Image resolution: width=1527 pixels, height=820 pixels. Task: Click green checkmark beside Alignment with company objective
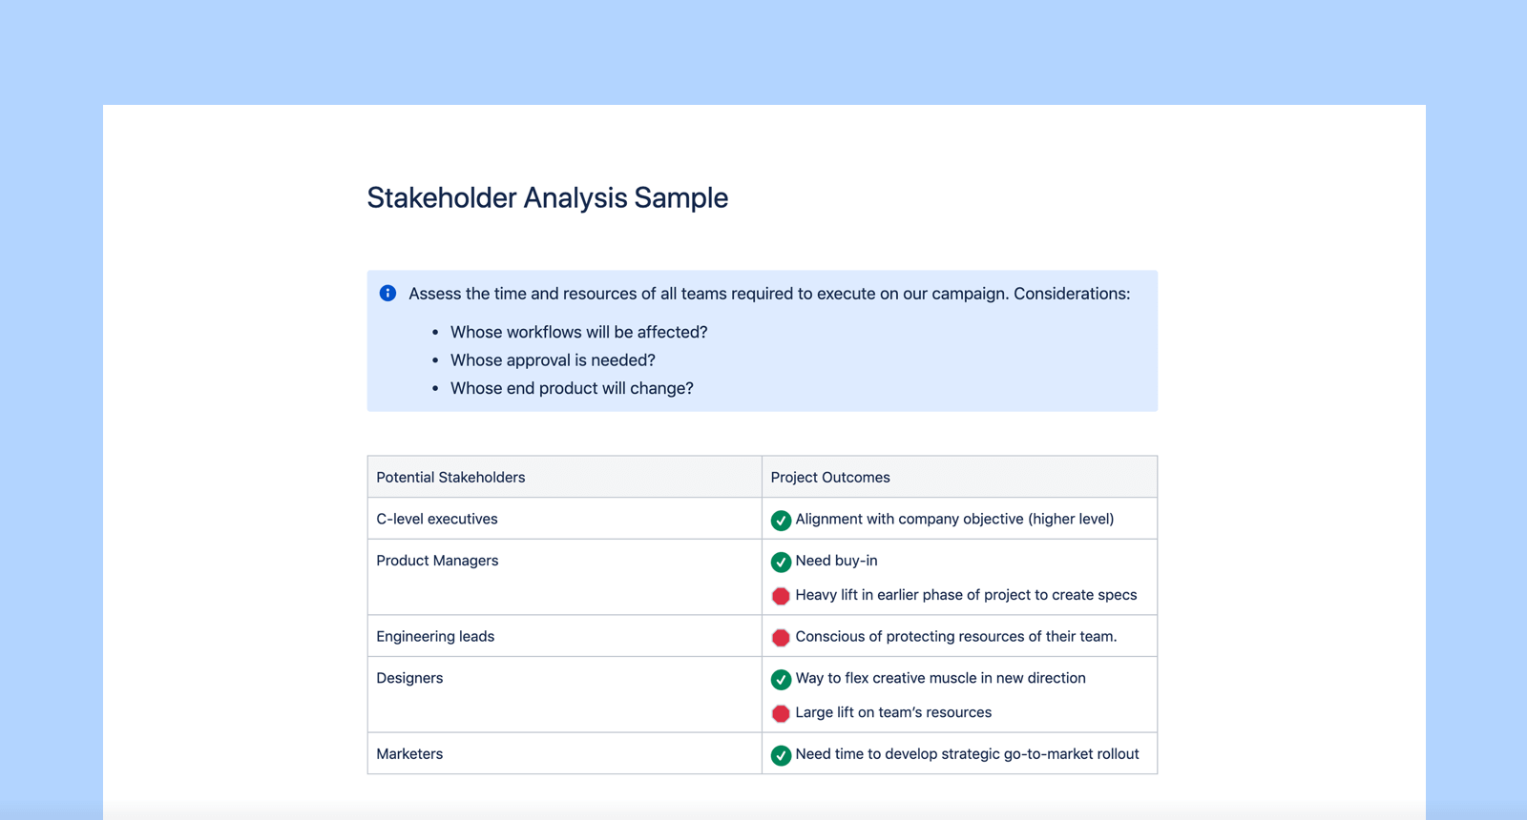[781, 520]
